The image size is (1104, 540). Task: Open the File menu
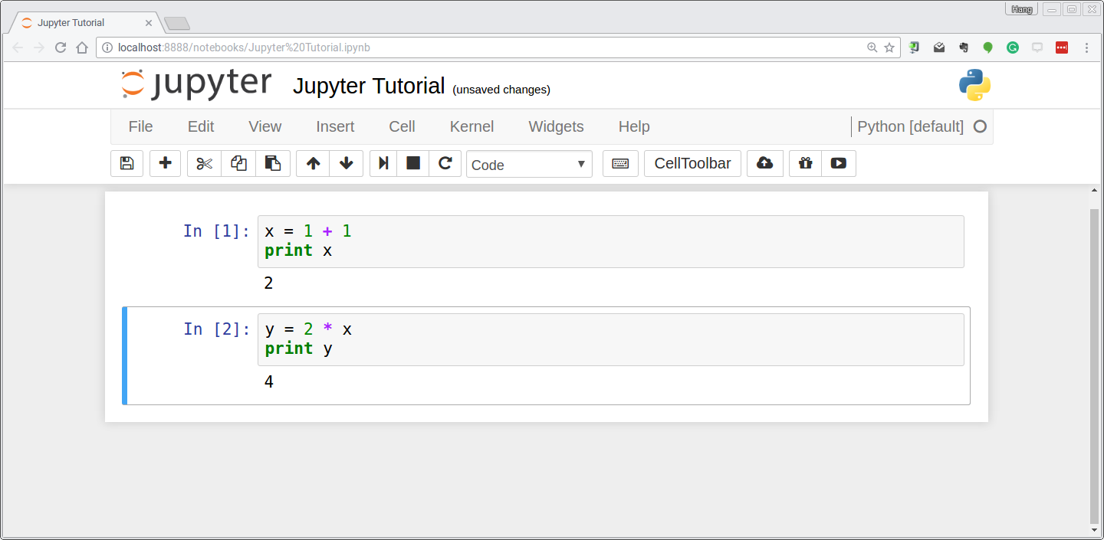tap(140, 126)
